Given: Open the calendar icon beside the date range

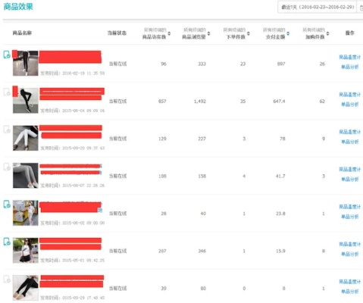Looking at the screenshot, I should click(361, 8).
